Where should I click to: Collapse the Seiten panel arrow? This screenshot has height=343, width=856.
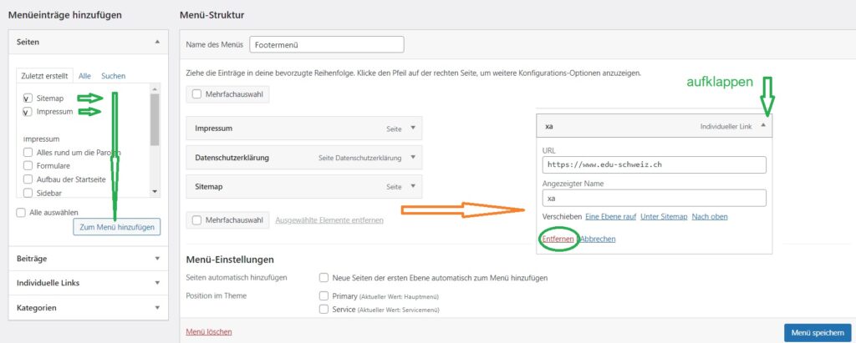[156, 41]
